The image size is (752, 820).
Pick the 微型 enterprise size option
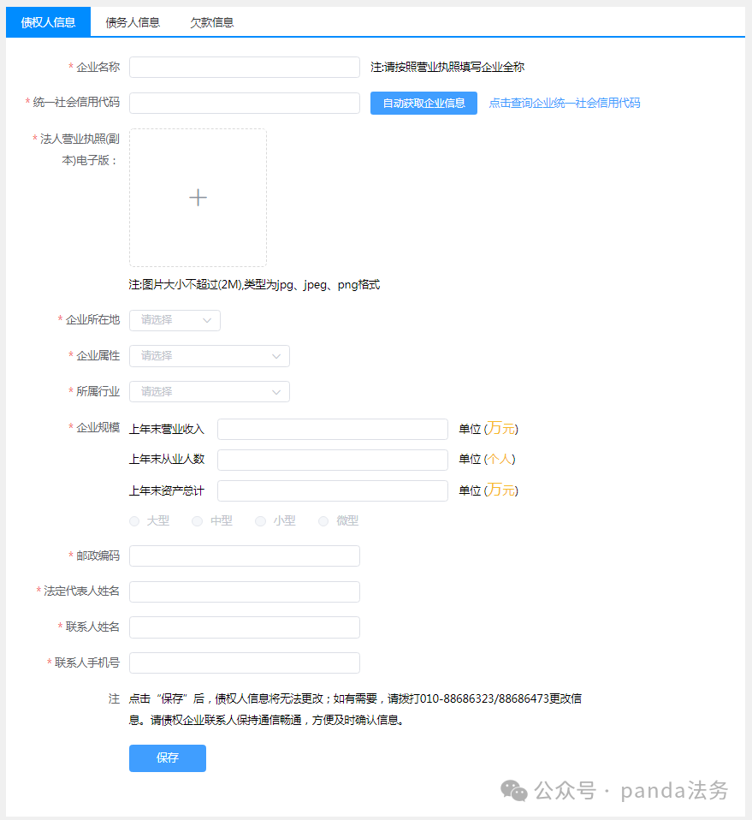[323, 520]
